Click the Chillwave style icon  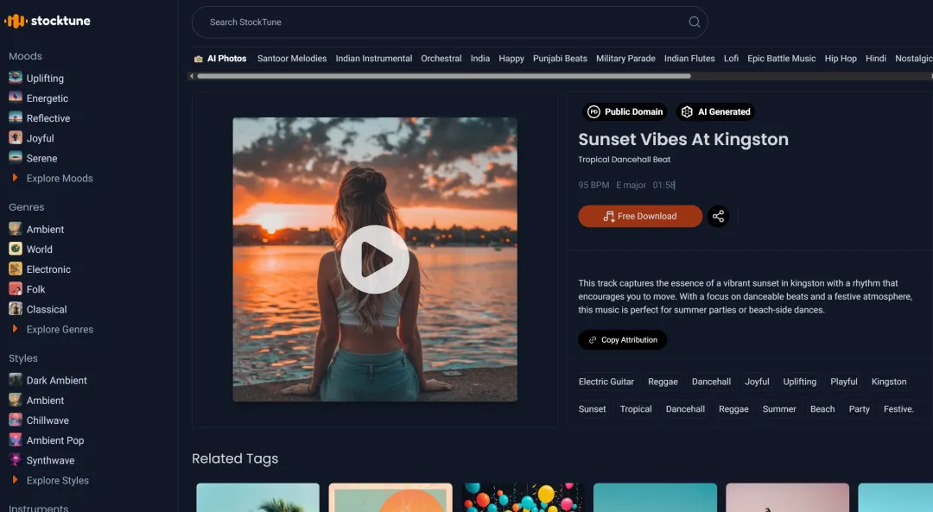(16, 420)
